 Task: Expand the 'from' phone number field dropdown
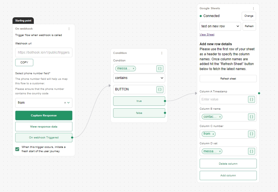pyautogui.click(x=68, y=103)
